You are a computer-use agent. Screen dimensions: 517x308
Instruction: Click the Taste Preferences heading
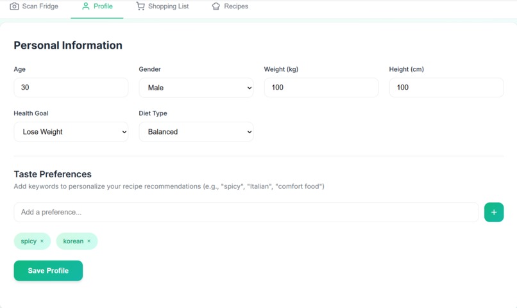(53, 174)
